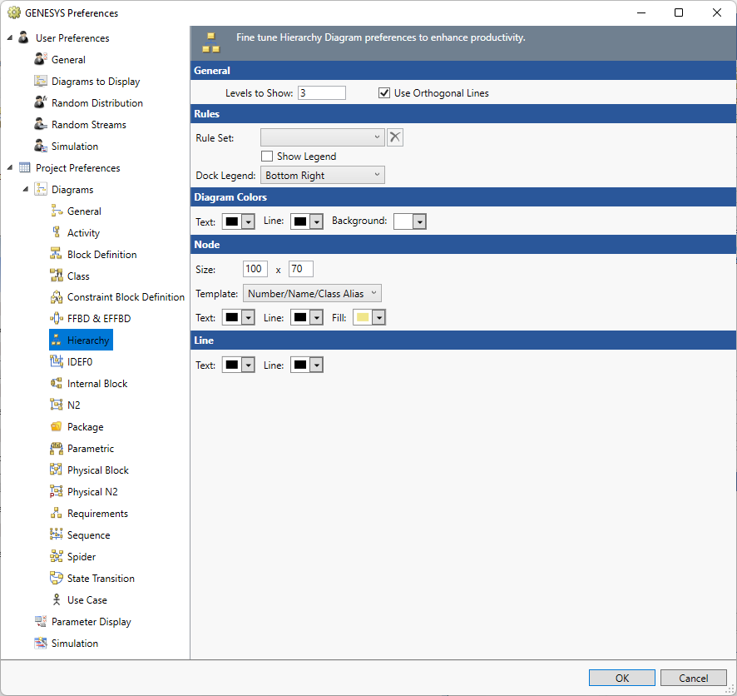
Task: Open the Rule Set dropdown
Action: click(x=322, y=137)
